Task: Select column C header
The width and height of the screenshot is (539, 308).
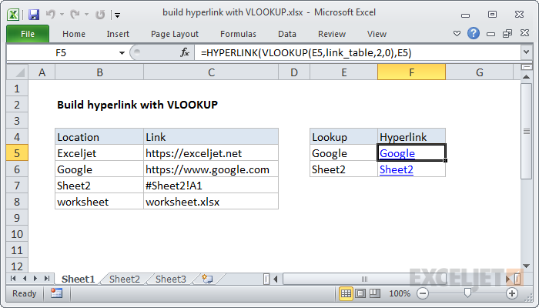Action: [x=211, y=72]
